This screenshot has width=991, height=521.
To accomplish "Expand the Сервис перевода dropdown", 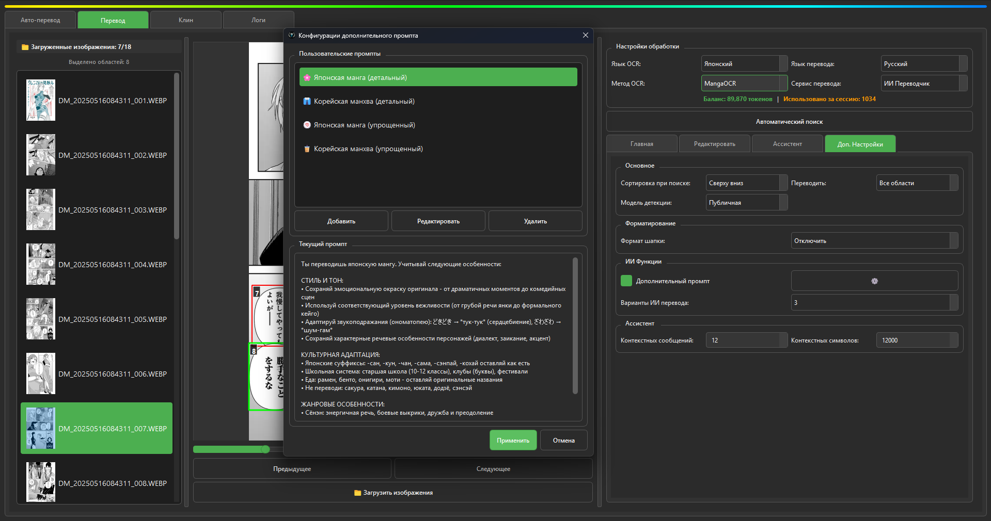I will 923,84.
